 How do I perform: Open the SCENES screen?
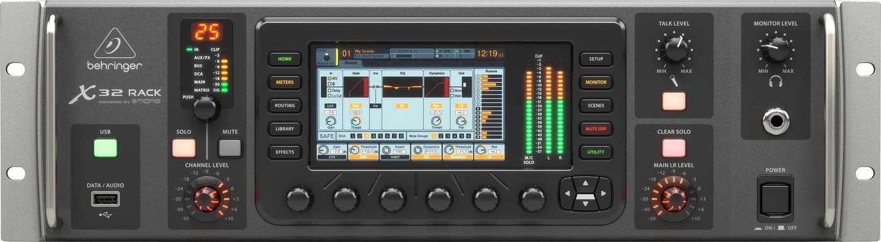(596, 106)
